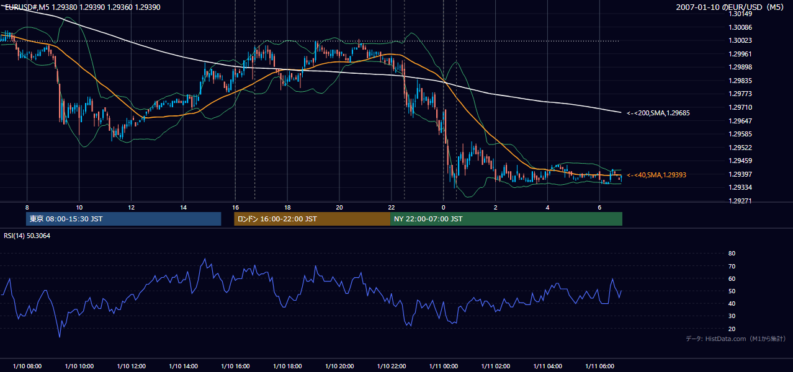Image resolution: width=793 pixels, height=372 pixels.
Task: Click price axis value 1.29710
Action: coord(741,107)
